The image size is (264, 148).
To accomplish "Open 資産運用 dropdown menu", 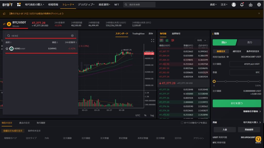I will coord(104,5).
